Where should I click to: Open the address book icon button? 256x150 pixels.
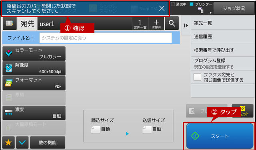click(10, 24)
